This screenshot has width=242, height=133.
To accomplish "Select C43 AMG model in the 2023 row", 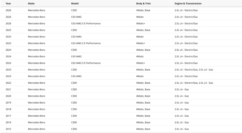I will pyautogui.click(x=76, y=76).
